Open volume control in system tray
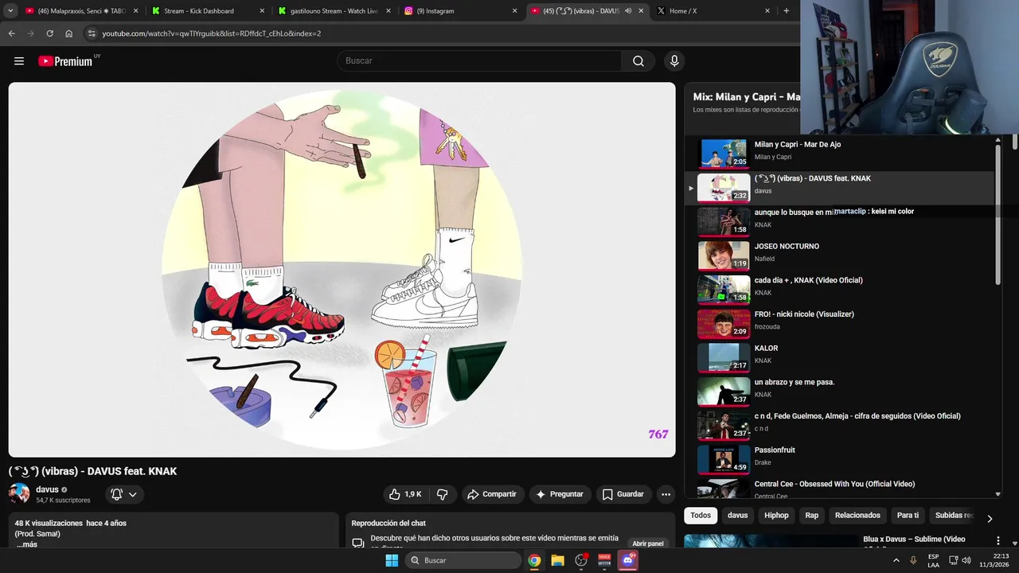 [966, 560]
